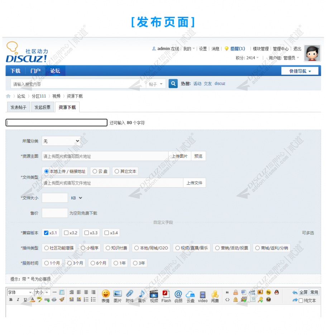This screenshot has height=335, width=326.
Task: Check the x3.2 compatible version
Action: [66, 233]
